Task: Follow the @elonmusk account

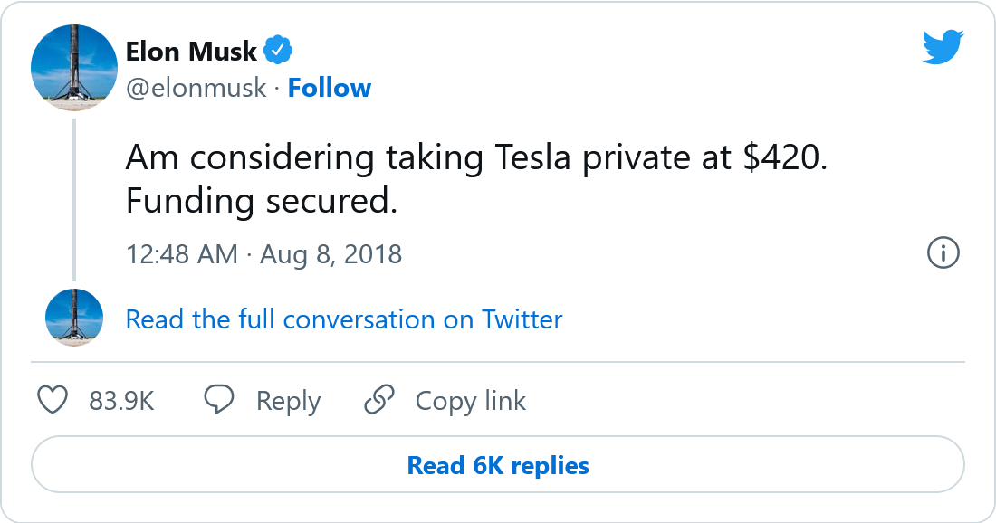Action: click(x=330, y=88)
